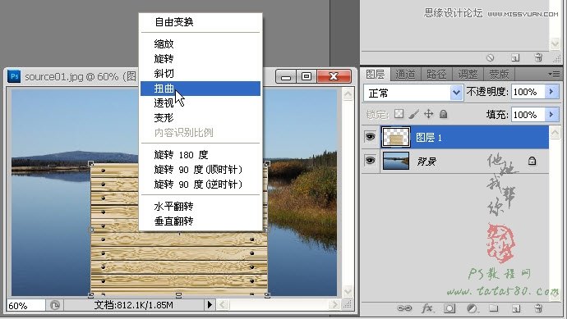
Task: Create a new fill or adjustment layer
Action: tap(472, 308)
